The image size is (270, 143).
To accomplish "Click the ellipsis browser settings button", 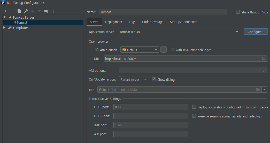I will pos(163,50).
